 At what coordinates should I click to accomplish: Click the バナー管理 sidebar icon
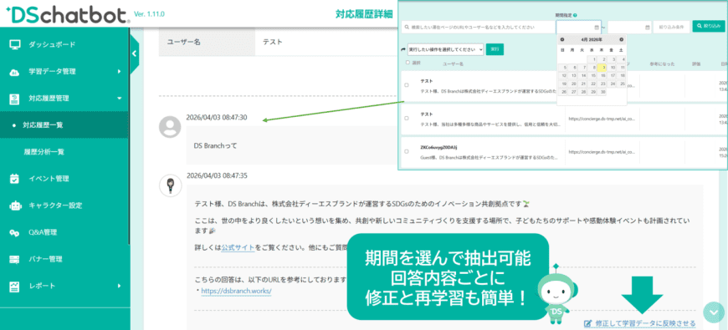point(15,259)
